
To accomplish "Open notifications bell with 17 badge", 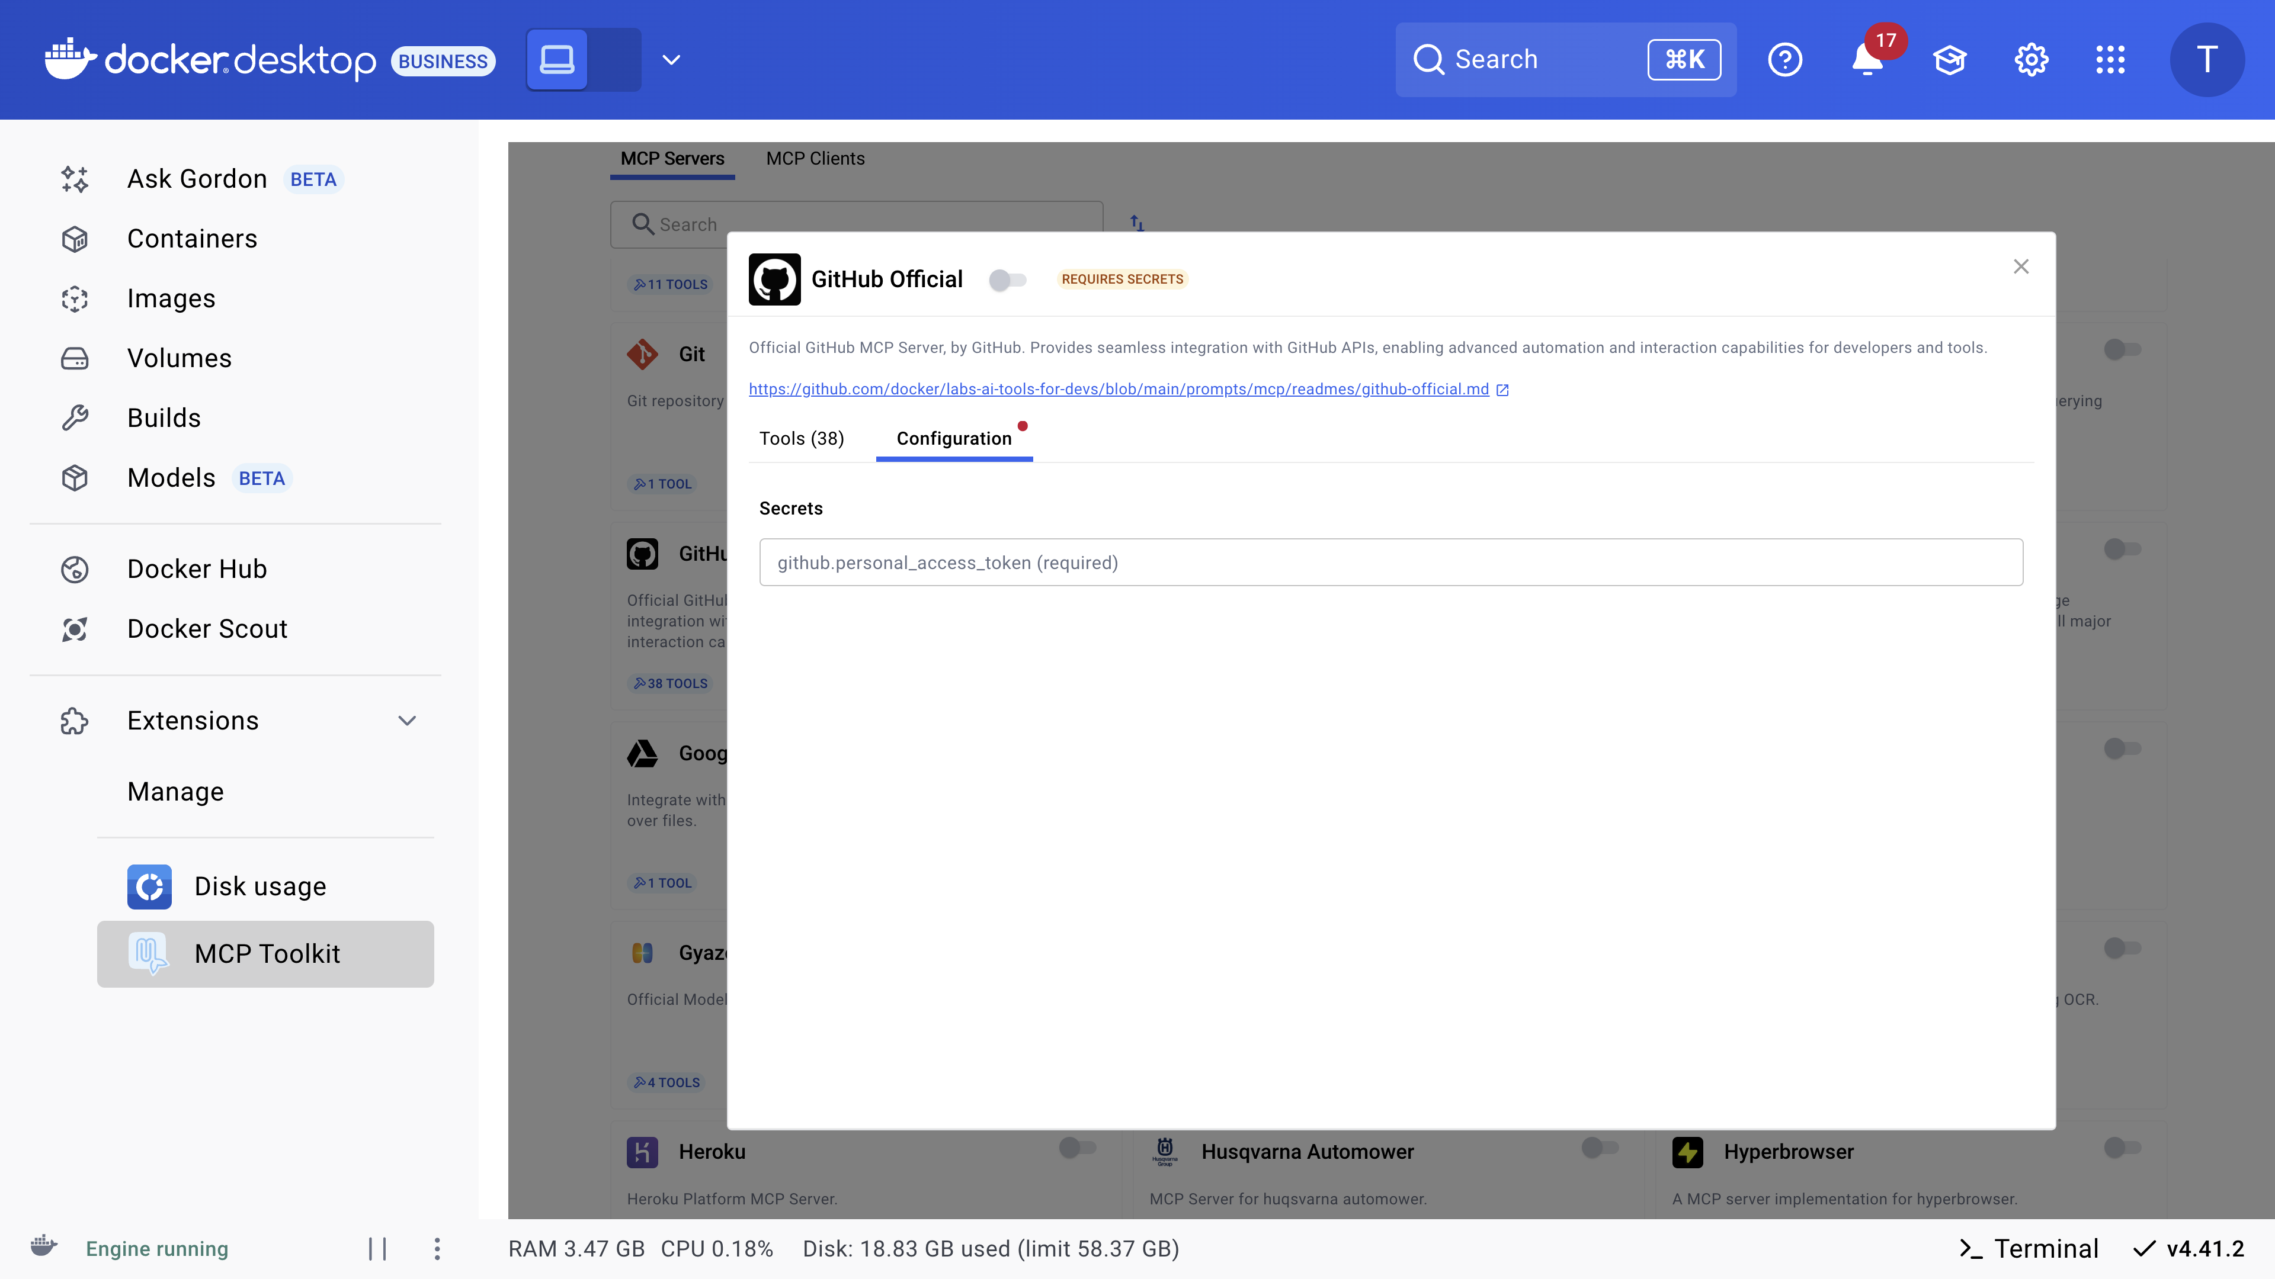I will coord(1868,59).
